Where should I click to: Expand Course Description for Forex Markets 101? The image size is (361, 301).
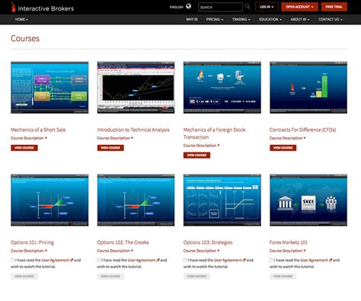click(288, 251)
